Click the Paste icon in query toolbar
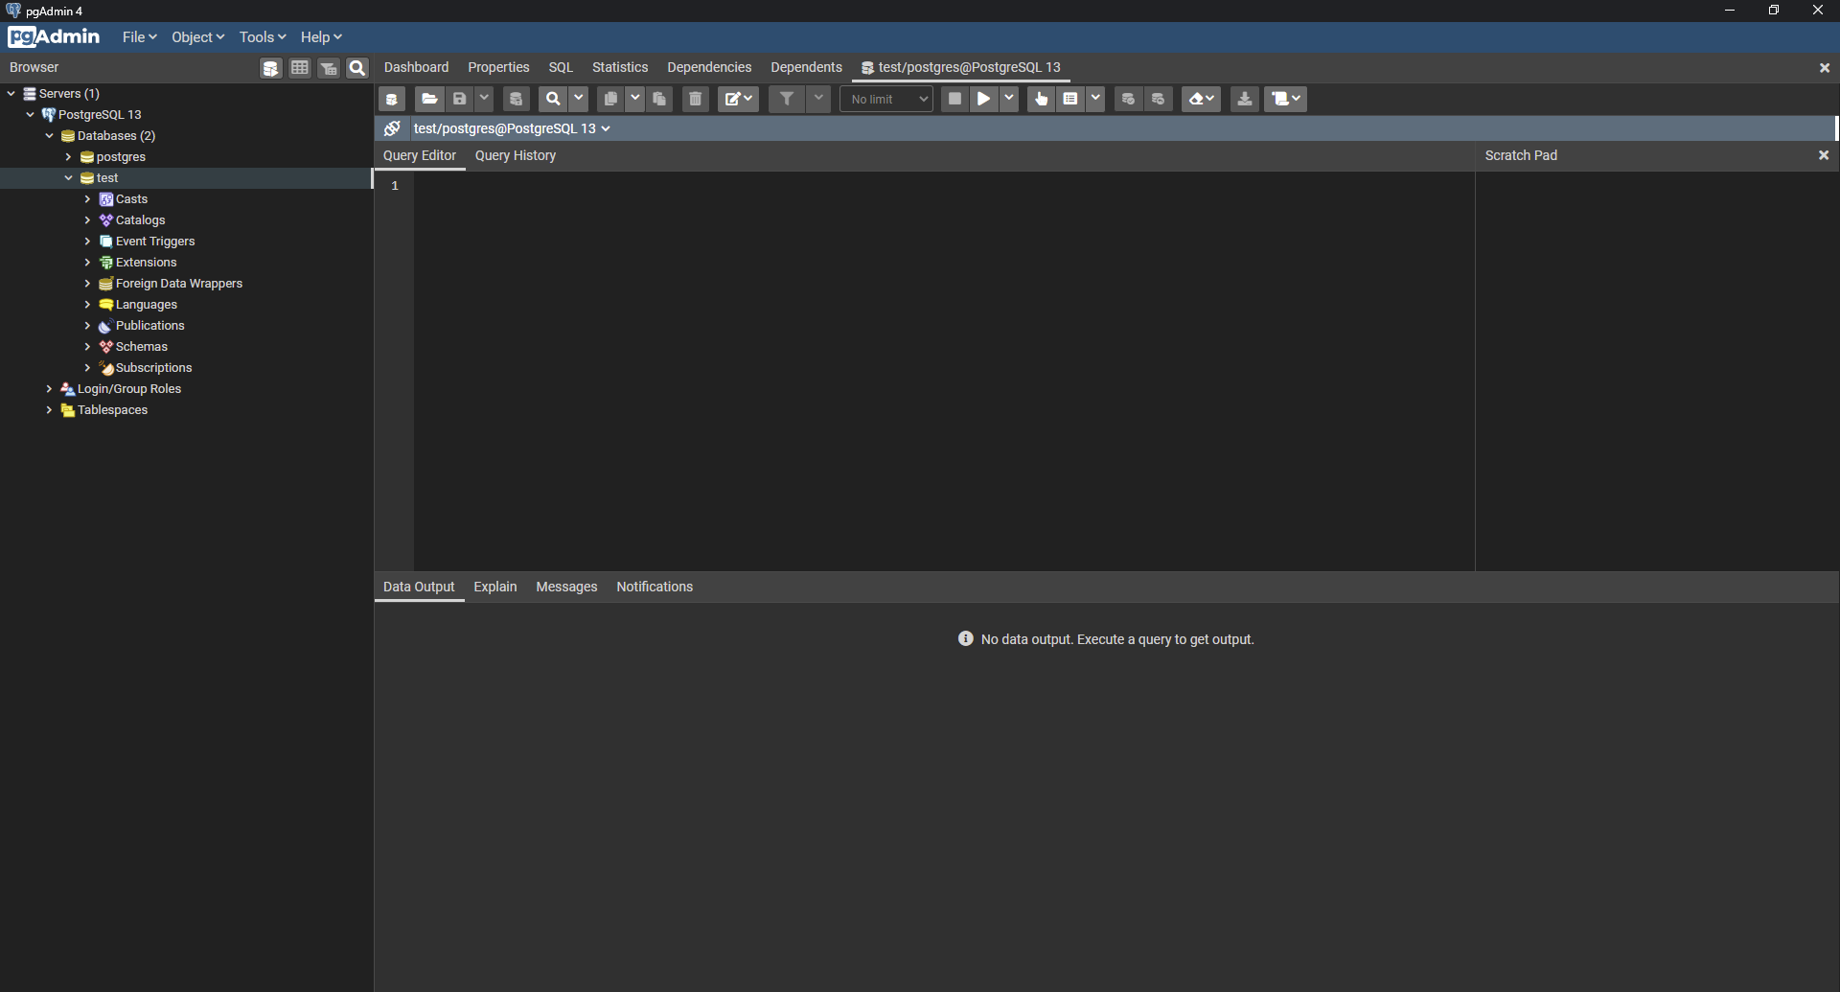 tap(659, 99)
